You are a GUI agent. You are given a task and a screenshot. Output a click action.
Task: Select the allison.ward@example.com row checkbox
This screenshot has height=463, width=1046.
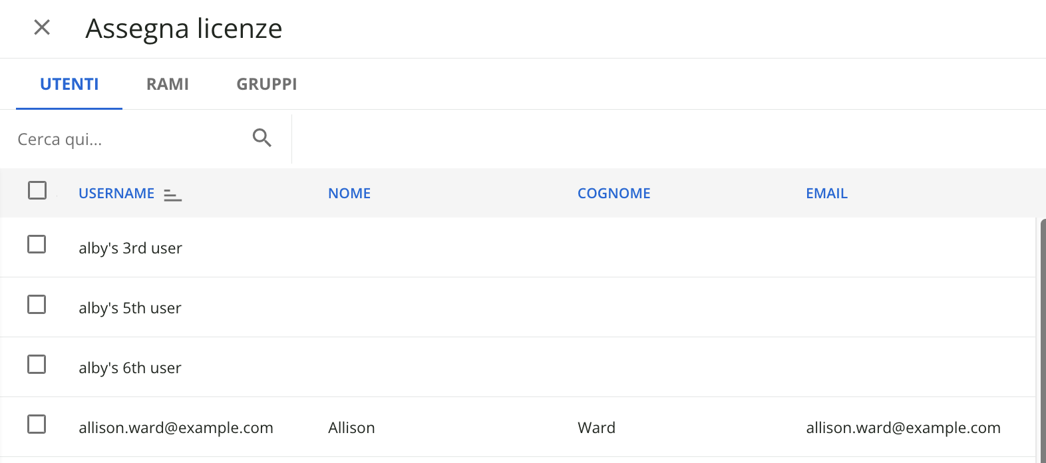(x=37, y=424)
